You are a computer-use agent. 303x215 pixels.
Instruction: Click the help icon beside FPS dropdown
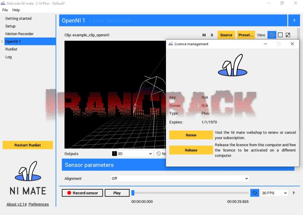click(293, 193)
